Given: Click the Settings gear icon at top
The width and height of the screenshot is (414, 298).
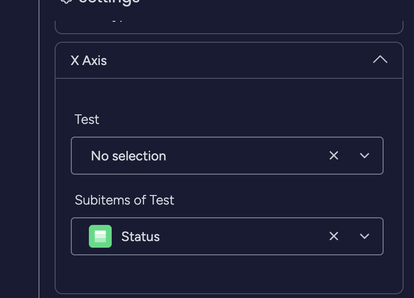Looking at the screenshot, I should click(66, 1).
